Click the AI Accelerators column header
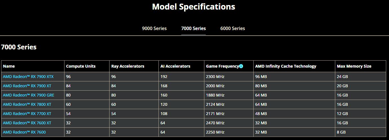 click(175, 66)
